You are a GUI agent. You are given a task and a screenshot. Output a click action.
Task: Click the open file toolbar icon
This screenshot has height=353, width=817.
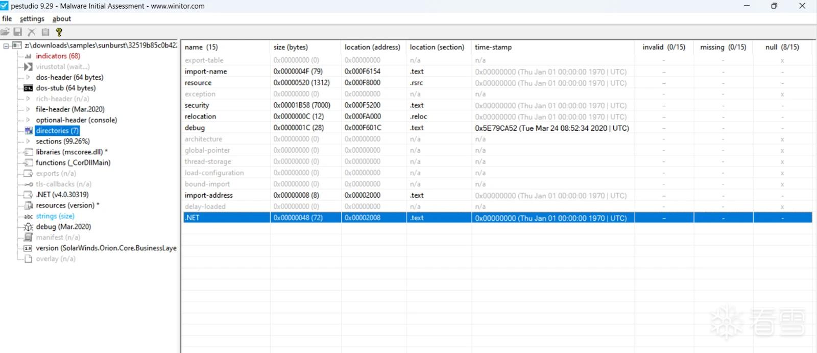(5, 32)
